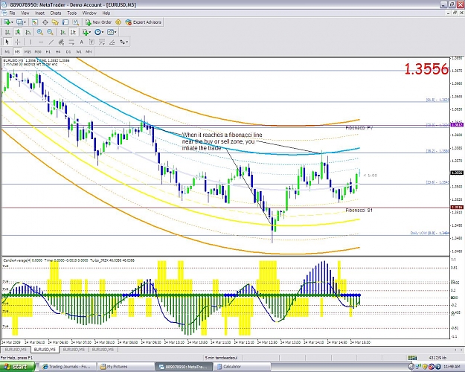Open the Help menu
Viewport: 465px width, 372px height.
(x=106, y=13)
